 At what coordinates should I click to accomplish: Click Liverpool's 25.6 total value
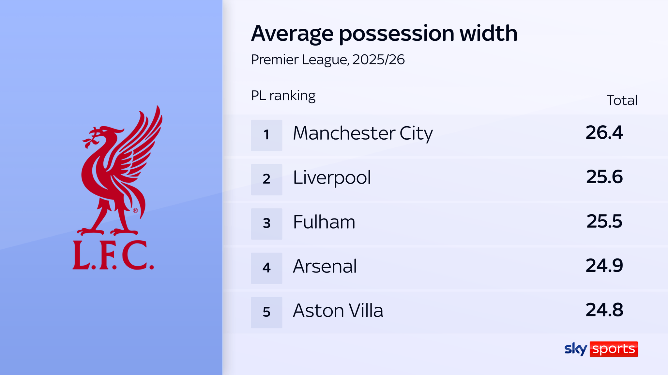pyautogui.click(x=604, y=177)
